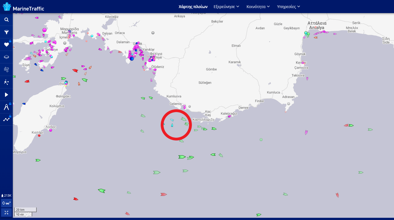Click the blue station circle near Fethiye
Viewport: 394px width, 220px height.
point(132,58)
